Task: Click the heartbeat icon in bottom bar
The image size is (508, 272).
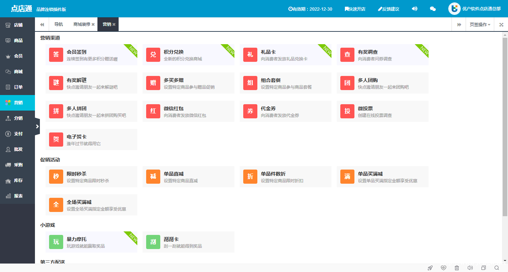Action: 443,268
